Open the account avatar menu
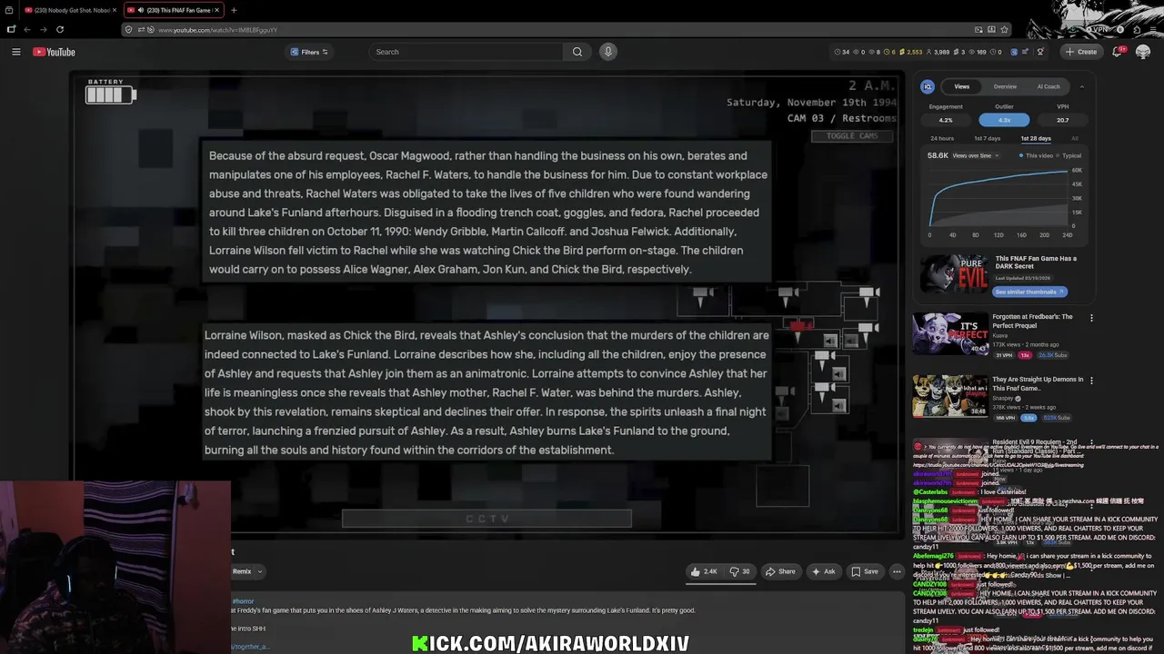This screenshot has height=654, width=1164. click(x=1143, y=52)
